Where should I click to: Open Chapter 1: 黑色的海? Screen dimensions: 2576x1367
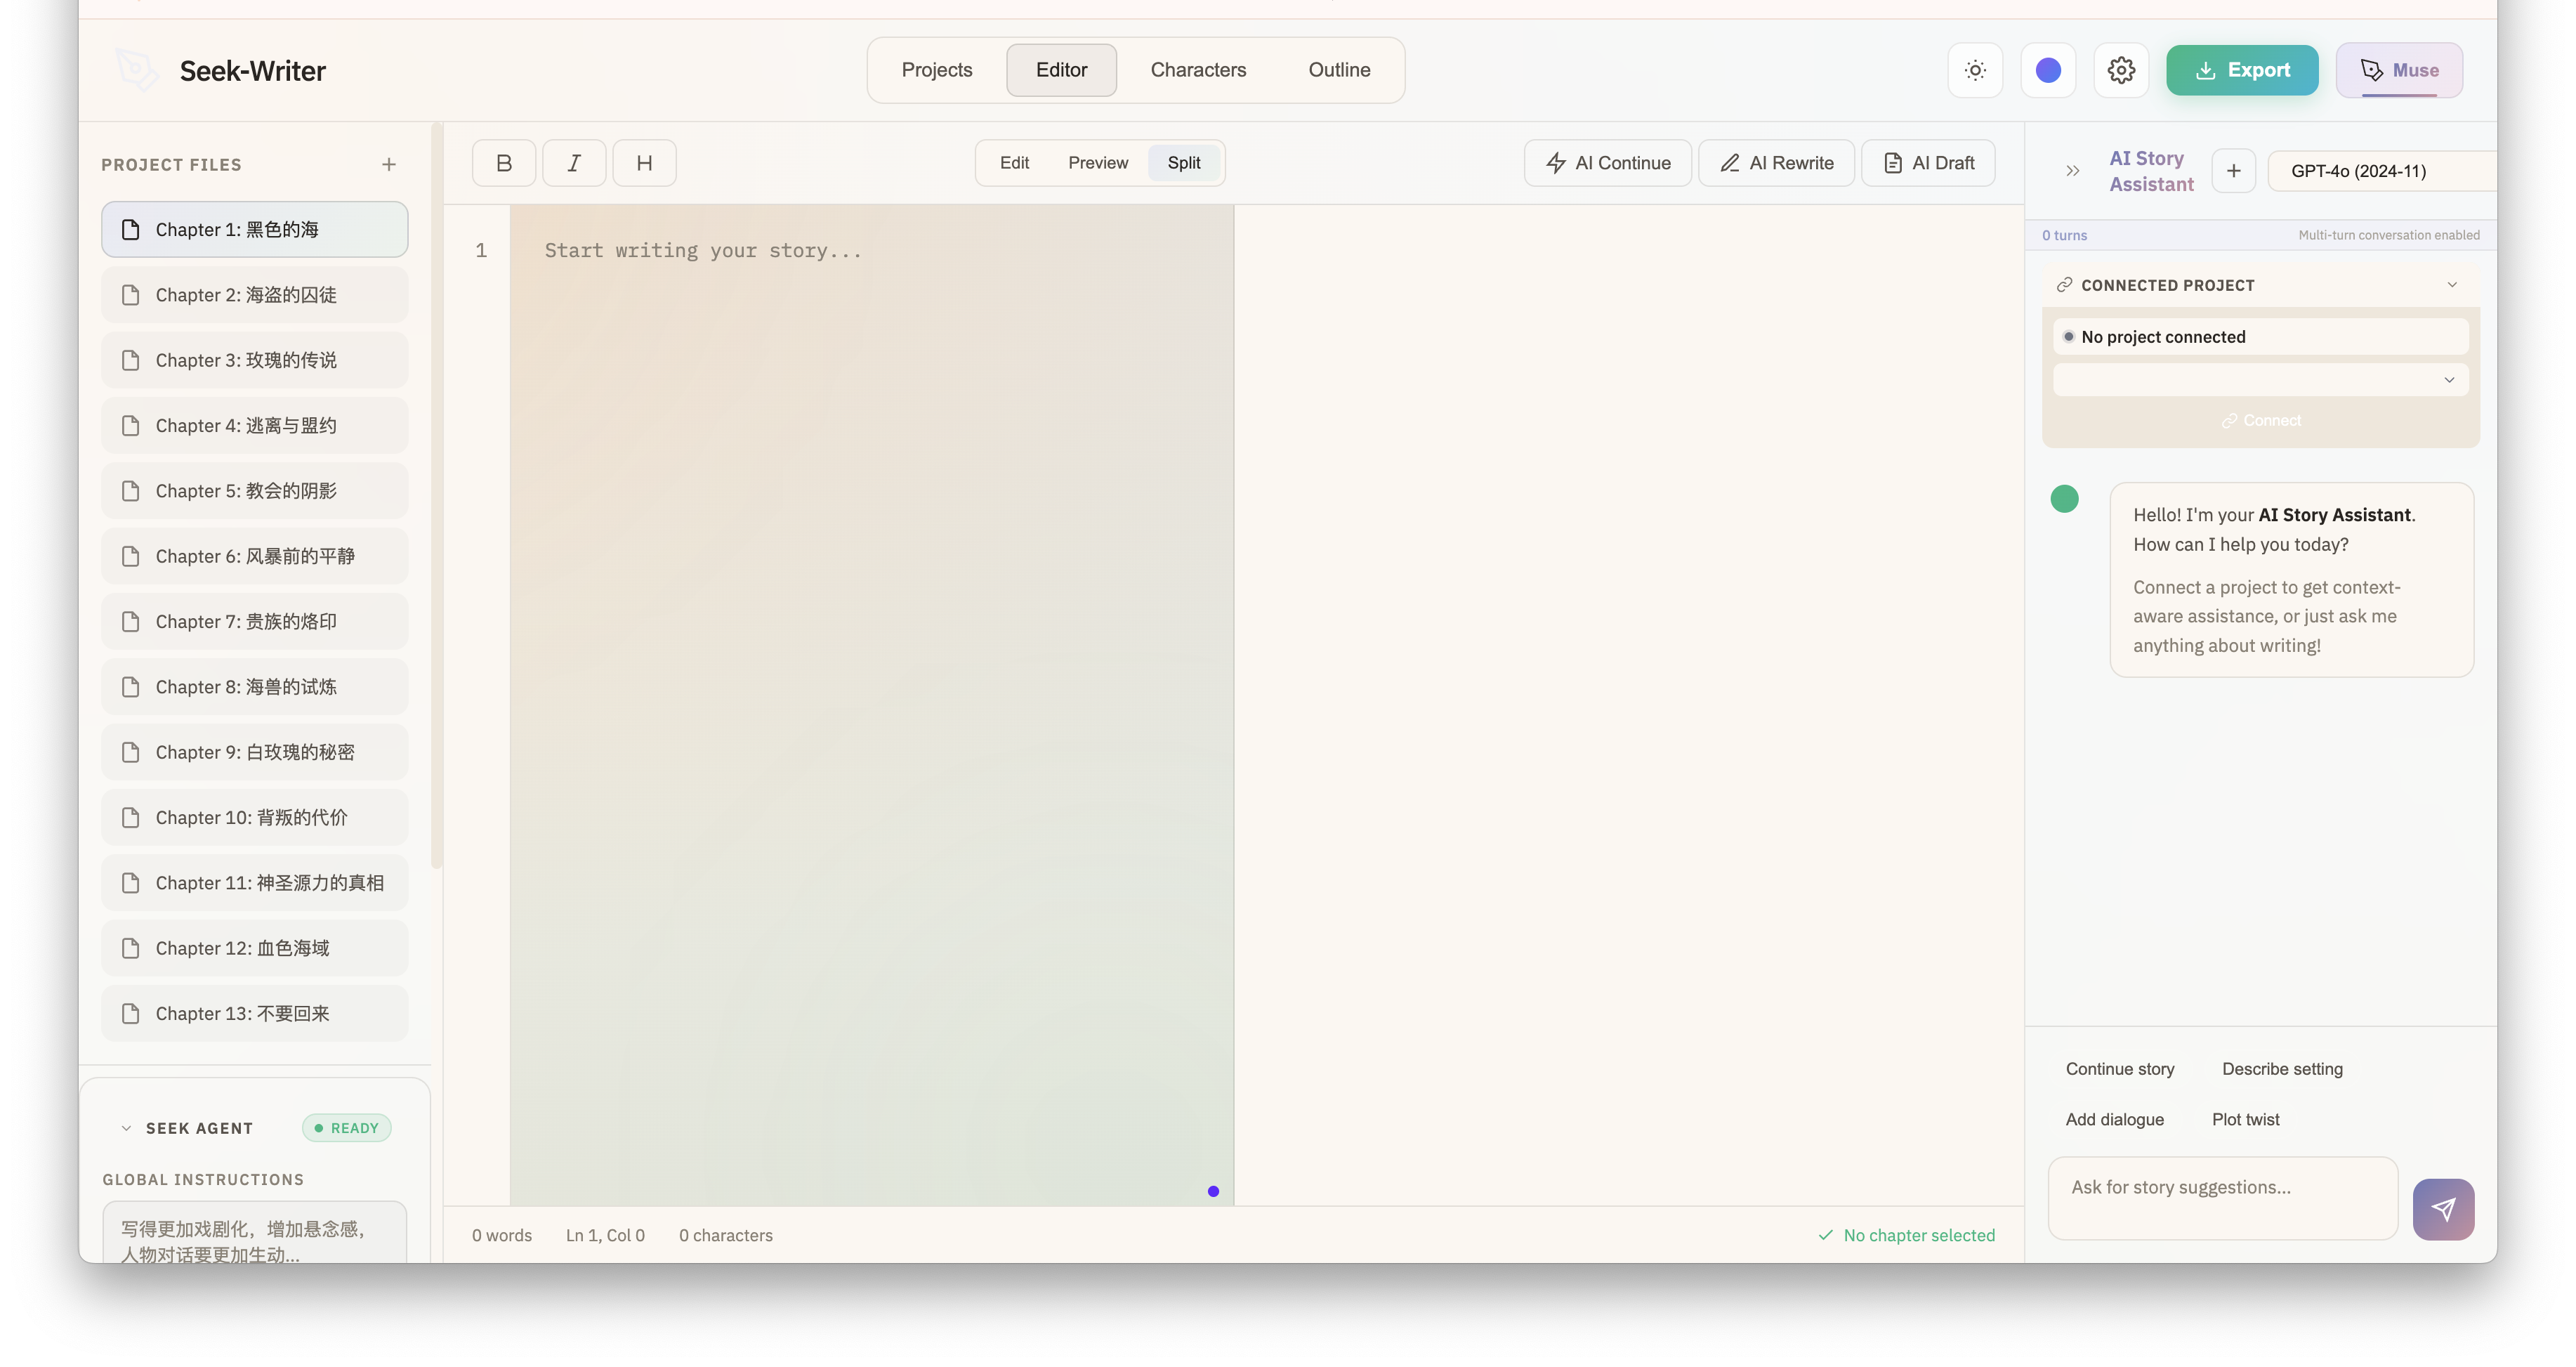click(x=254, y=230)
